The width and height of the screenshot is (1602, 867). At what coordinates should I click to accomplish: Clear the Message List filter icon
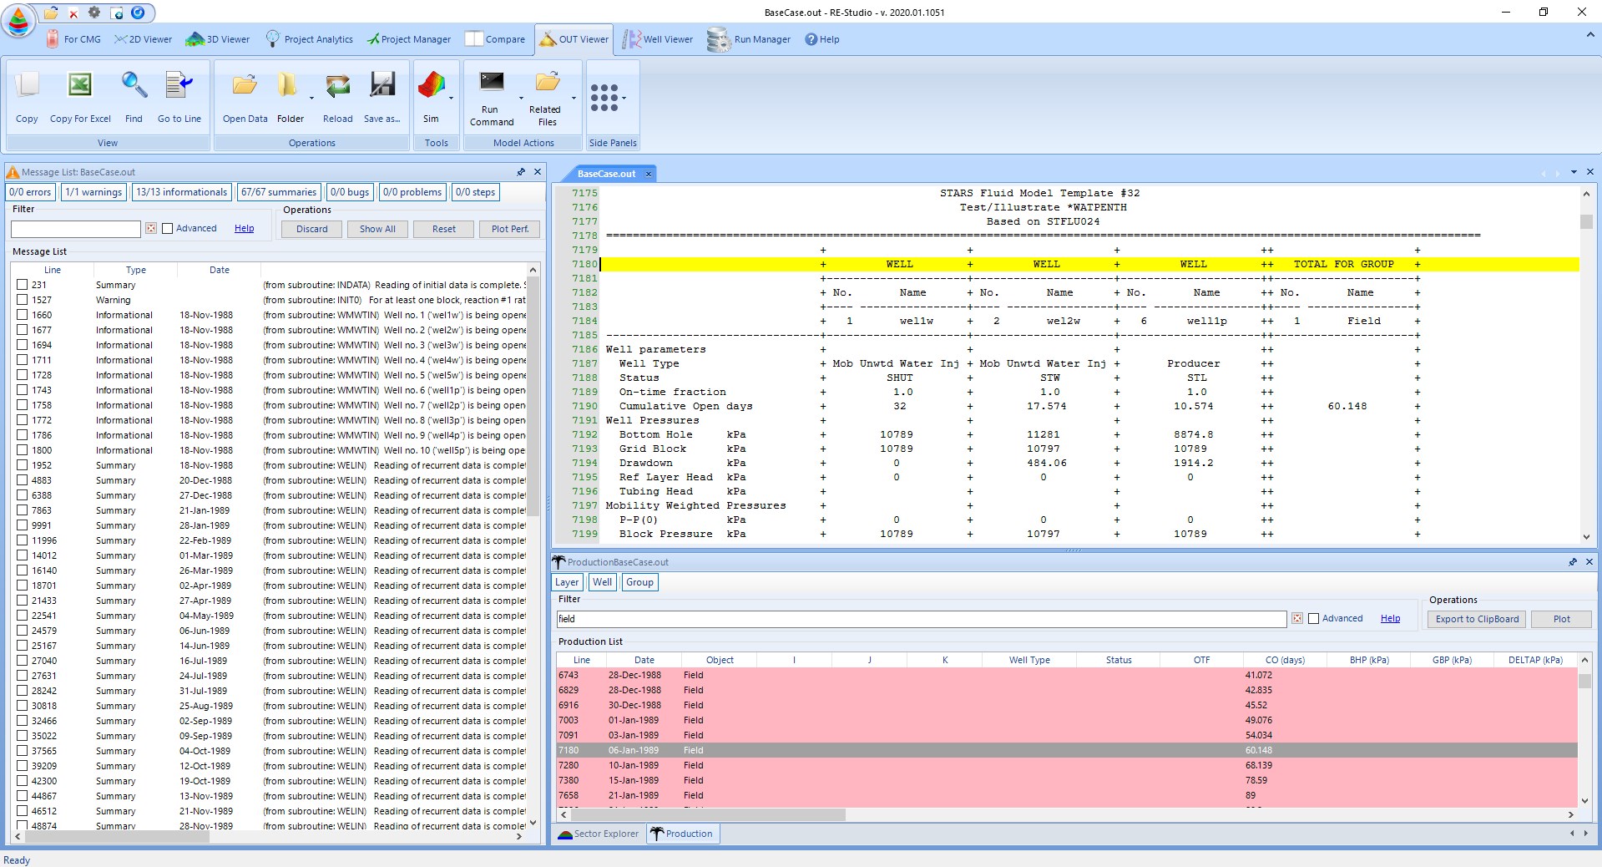pos(151,228)
